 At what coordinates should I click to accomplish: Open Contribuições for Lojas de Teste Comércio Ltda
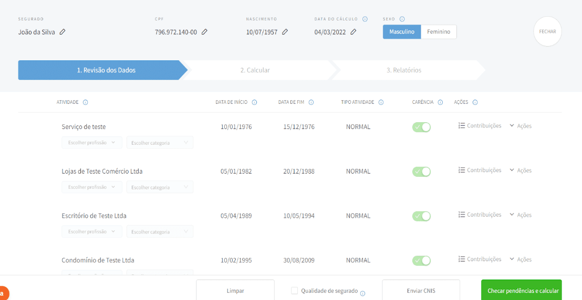[480, 170]
